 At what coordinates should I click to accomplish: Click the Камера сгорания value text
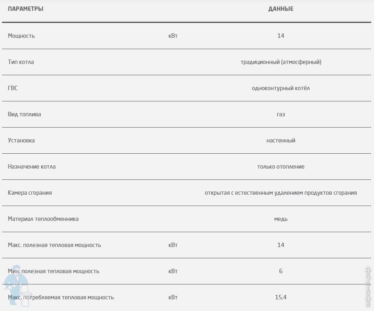pos(281,193)
